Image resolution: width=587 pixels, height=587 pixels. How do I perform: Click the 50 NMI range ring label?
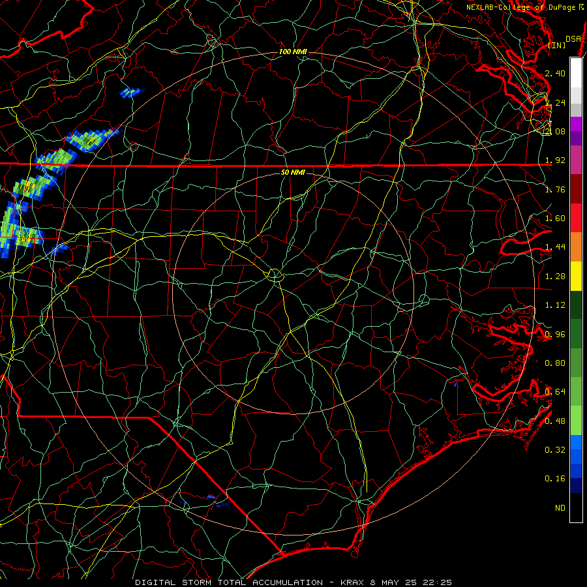[x=293, y=172]
